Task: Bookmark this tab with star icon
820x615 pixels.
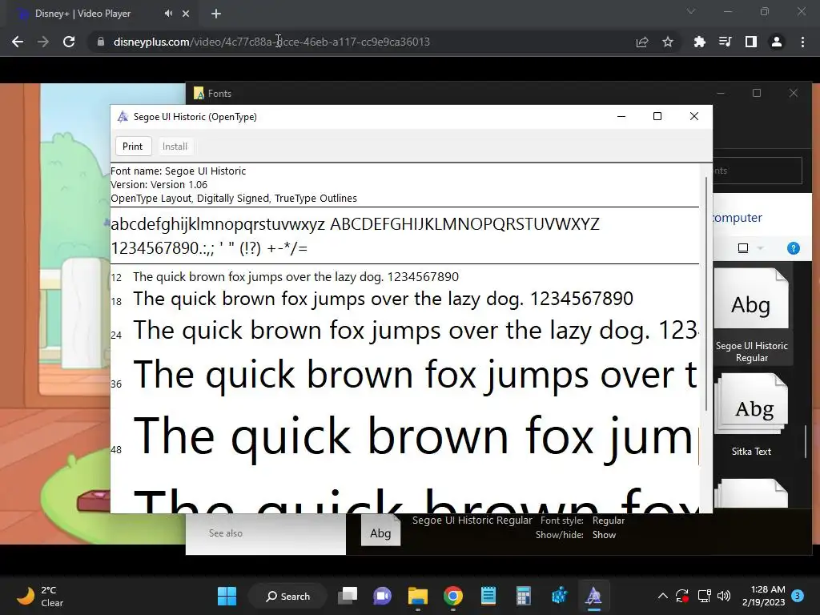Action: pyautogui.click(x=668, y=42)
